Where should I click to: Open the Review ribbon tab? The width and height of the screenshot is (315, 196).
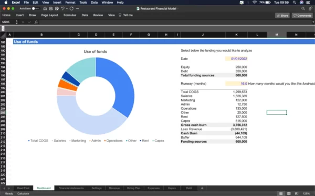98,15
